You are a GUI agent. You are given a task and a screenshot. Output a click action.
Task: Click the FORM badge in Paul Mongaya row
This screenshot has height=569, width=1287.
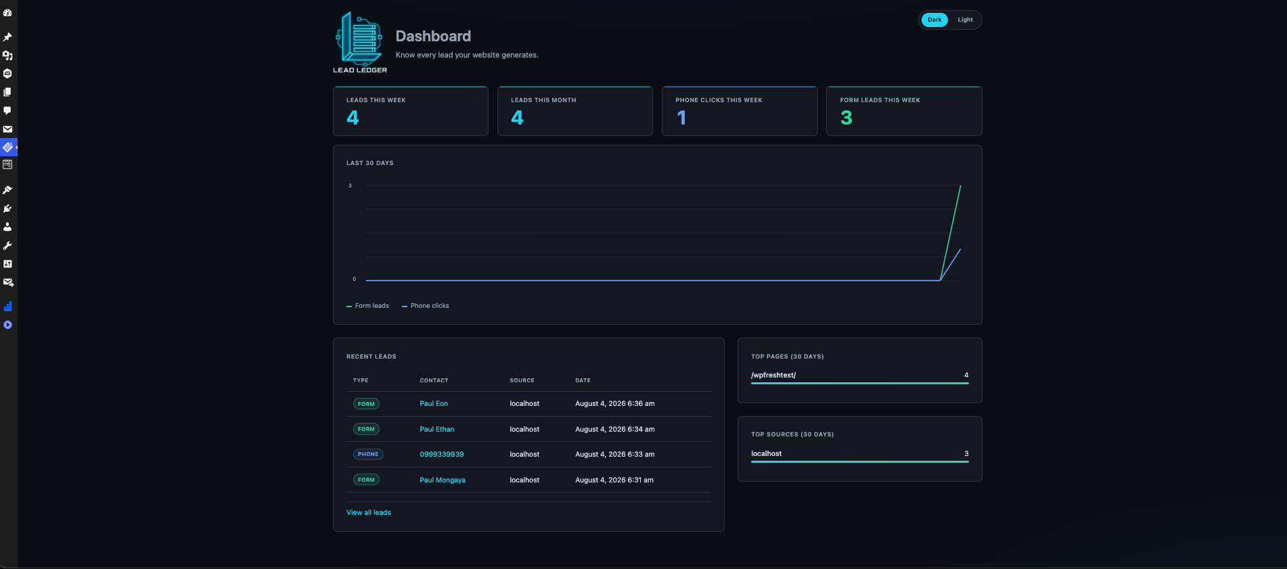[x=366, y=480]
